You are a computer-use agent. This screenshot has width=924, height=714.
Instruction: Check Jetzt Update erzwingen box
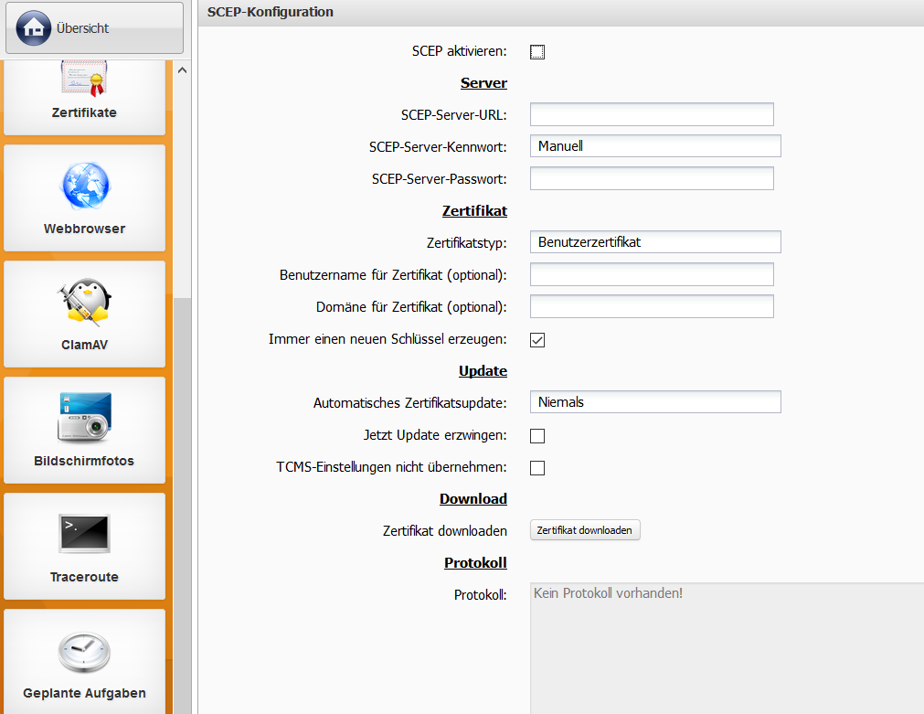[537, 436]
